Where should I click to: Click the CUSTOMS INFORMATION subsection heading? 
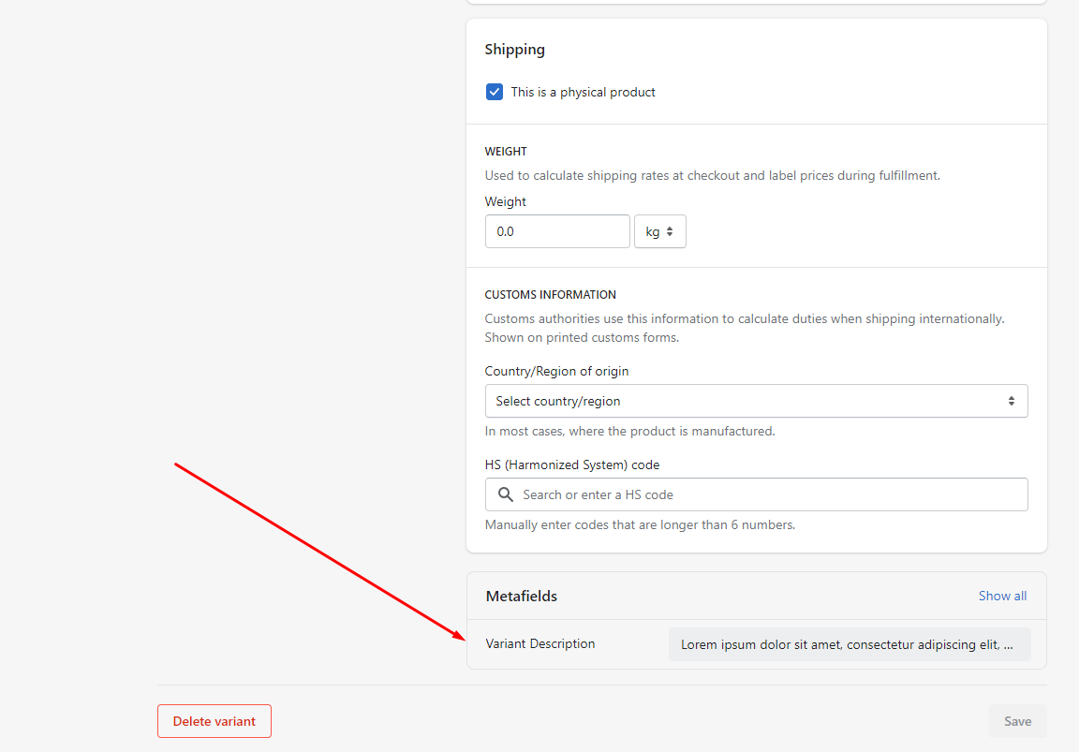[x=550, y=294]
